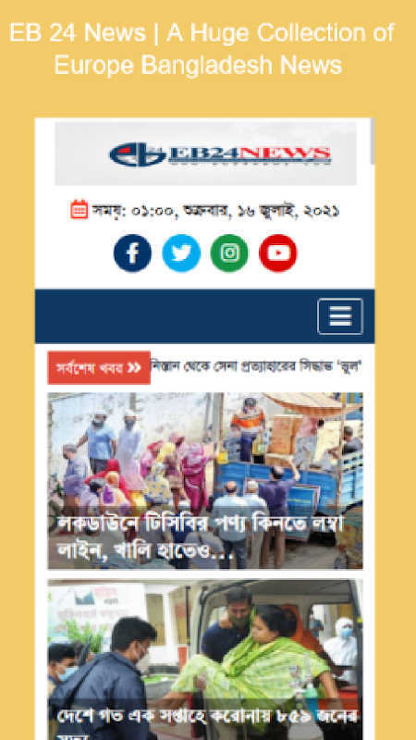Open the scrolling ticker headline about সেনা প্রত্যাহার
Screen dimensions: 416x740
point(257,365)
